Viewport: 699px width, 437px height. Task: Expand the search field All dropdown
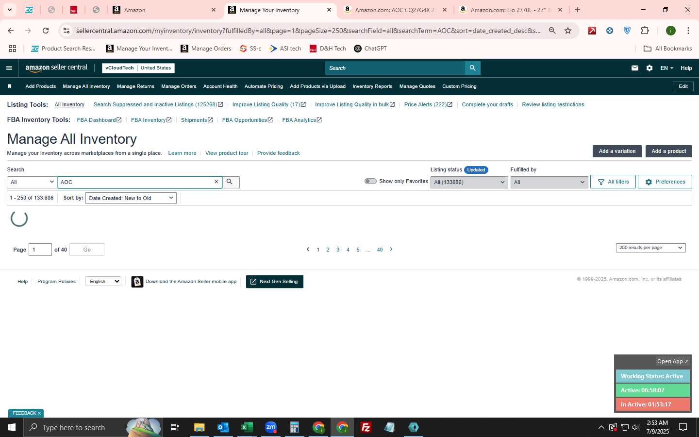coord(32,182)
